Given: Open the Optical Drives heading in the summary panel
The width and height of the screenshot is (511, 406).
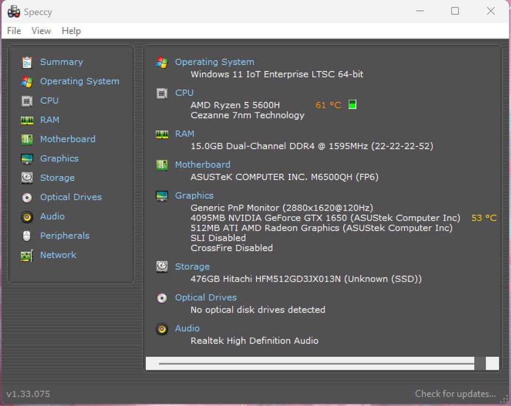Looking at the screenshot, I should [206, 298].
